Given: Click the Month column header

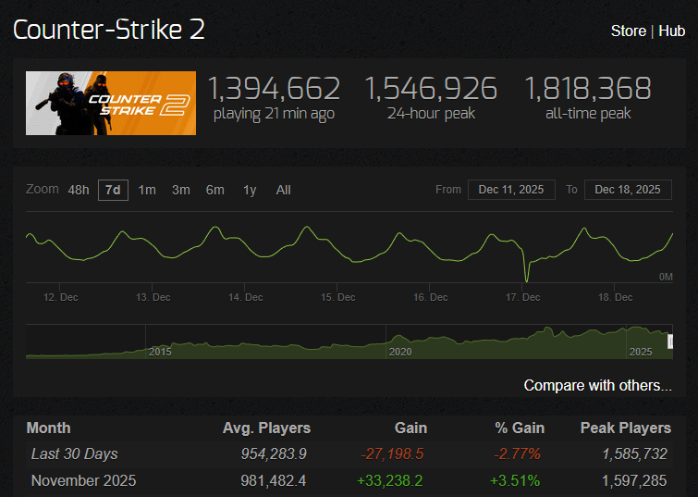Looking at the screenshot, I should tap(48, 428).
